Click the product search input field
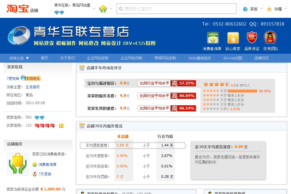291x194 pixels. (x=176, y=8)
